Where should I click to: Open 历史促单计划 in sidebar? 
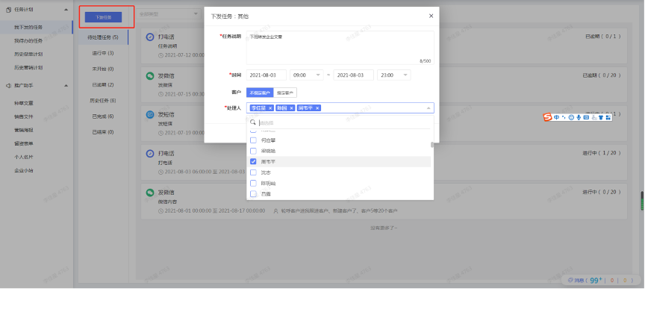point(28,54)
